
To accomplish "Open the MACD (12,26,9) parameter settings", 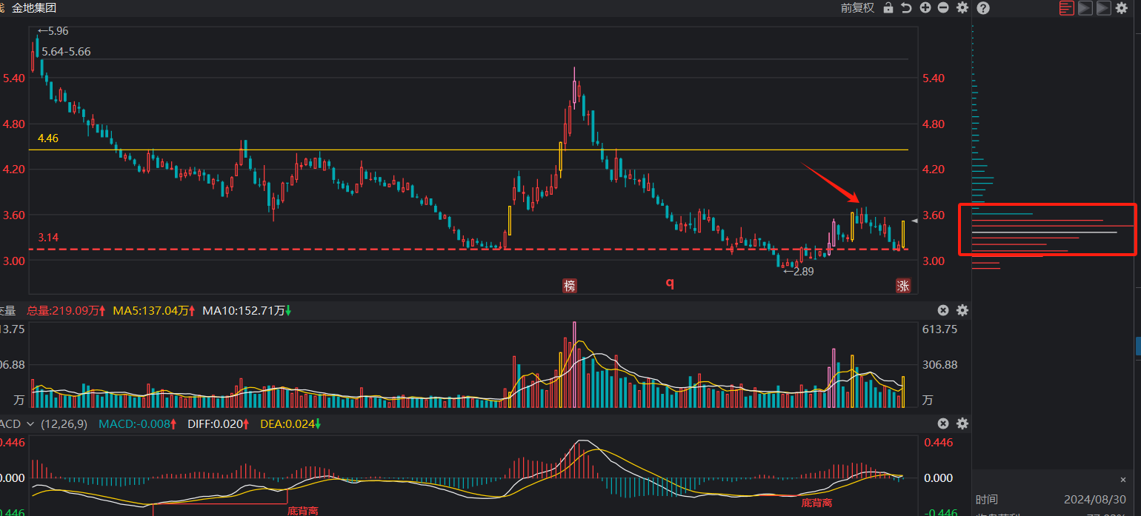I will click(64, 424).
